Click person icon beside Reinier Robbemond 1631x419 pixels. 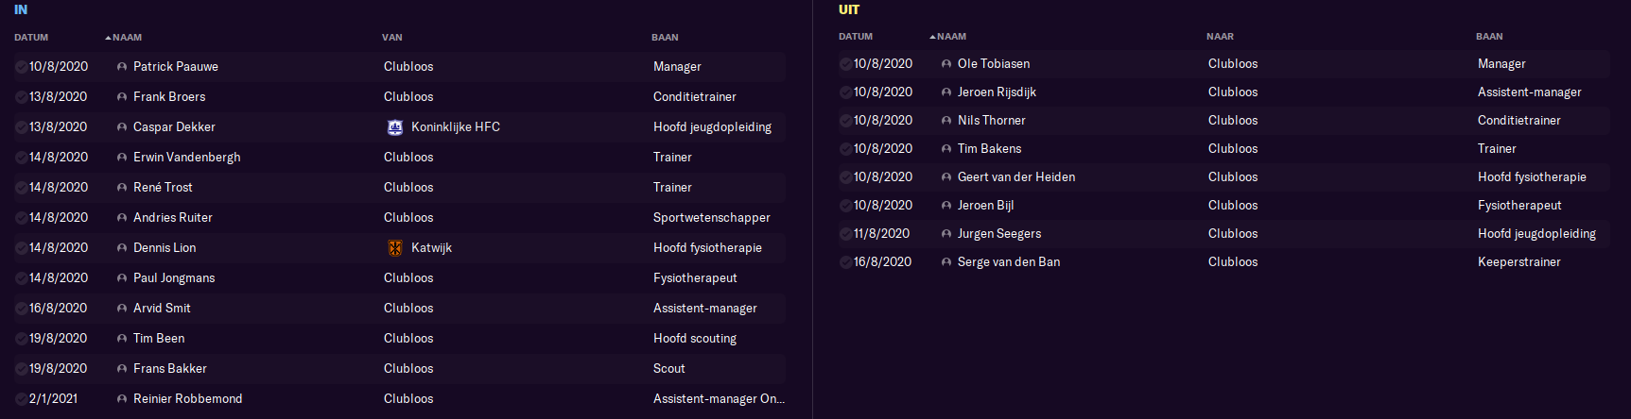(x=122, y=399)
